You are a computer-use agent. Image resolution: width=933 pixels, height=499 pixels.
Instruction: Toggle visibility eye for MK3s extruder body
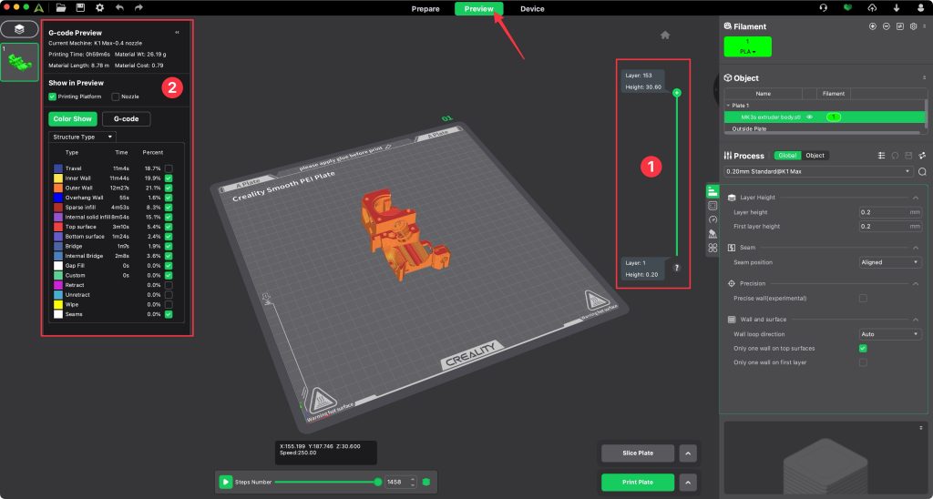coord(809,117)
